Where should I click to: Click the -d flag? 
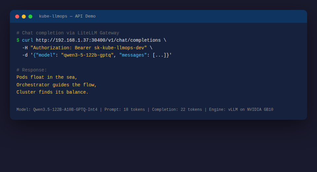tap(25, 55)
